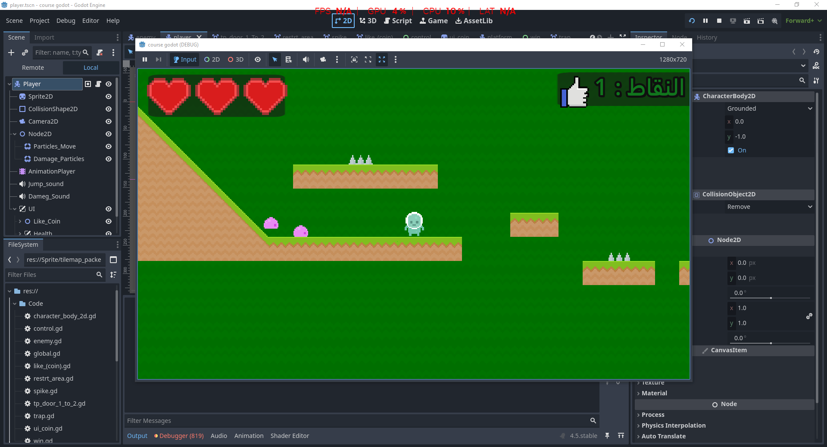Viewport: 827px width, 447px height.
Task: Pause the game in the debug window toolbar
Action: (x=145, y=59)
